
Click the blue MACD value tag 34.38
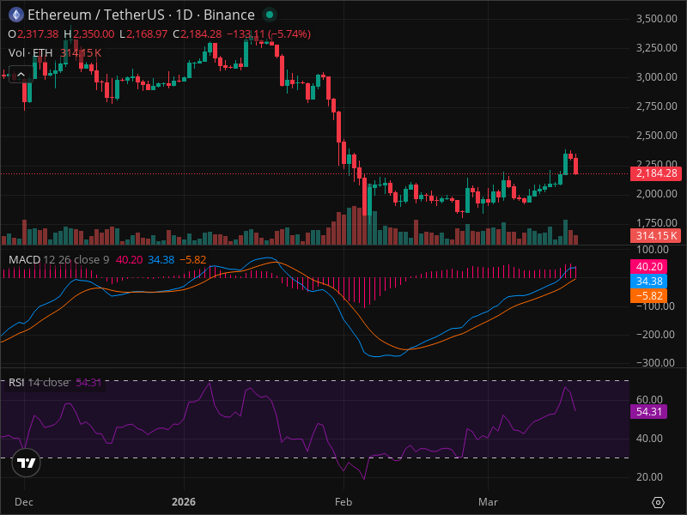pyautogui.click(x=649, y=281)
